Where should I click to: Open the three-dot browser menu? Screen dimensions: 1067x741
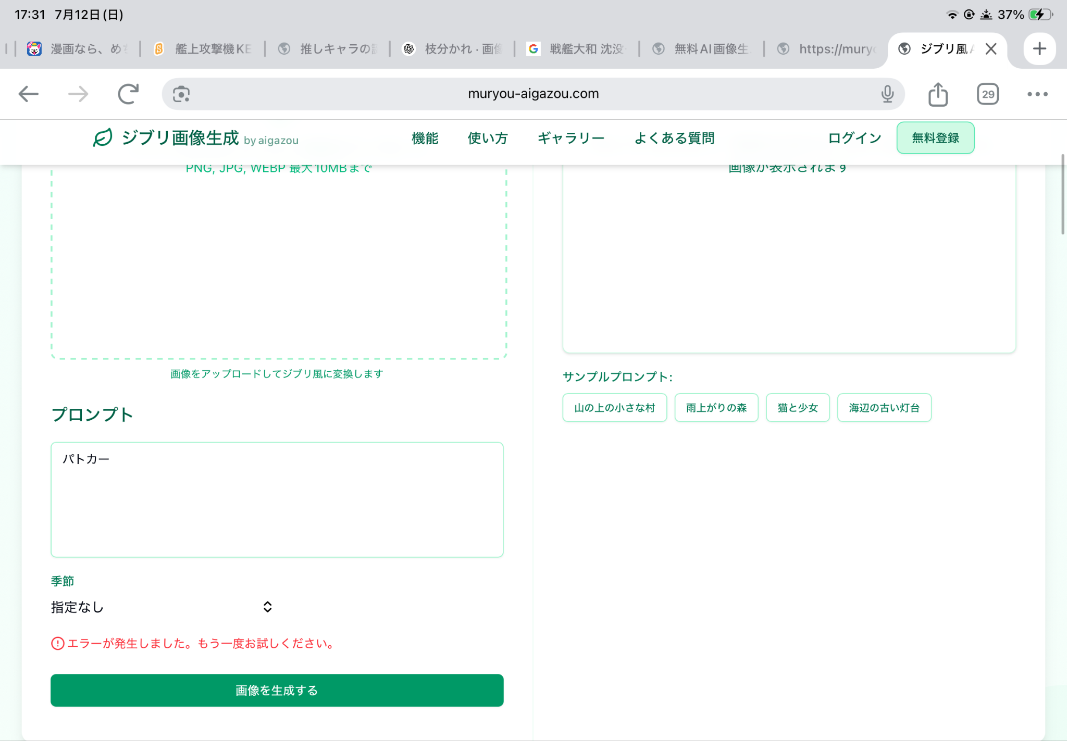[1037, 94]
